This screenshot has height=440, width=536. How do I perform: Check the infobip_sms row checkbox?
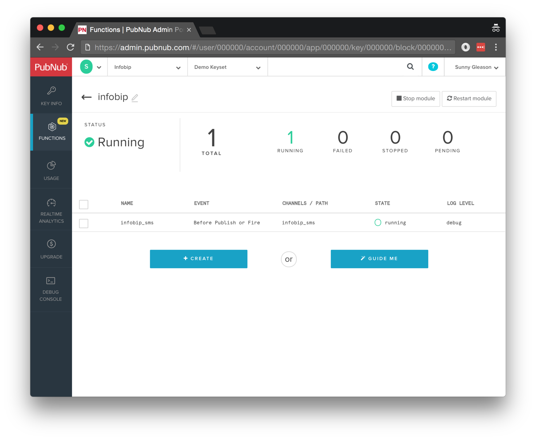pyautogui.click(x=84, y=223)
